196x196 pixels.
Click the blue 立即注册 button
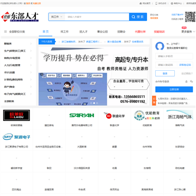click(x=174, y=89)
